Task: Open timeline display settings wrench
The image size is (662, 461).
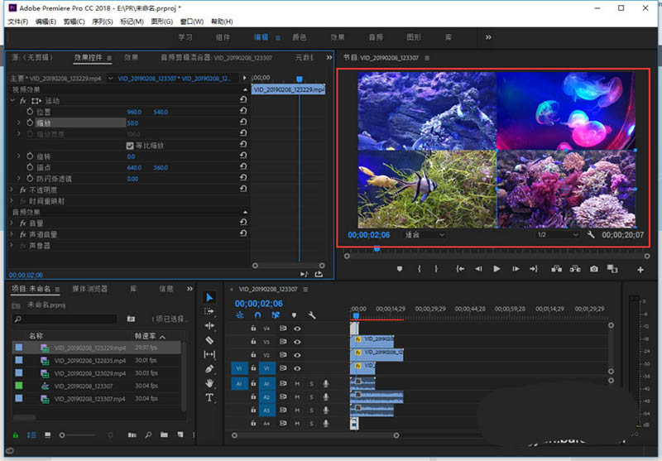Action: [x=312, y=315]
